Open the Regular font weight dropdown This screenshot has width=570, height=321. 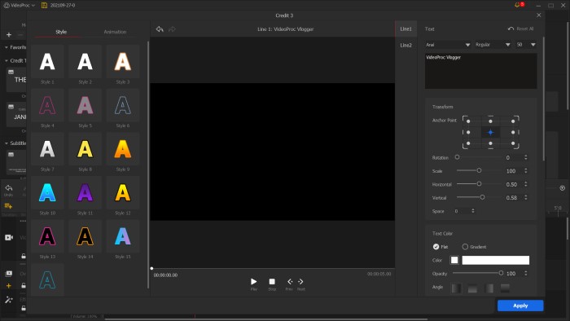[x=493, y=45]
